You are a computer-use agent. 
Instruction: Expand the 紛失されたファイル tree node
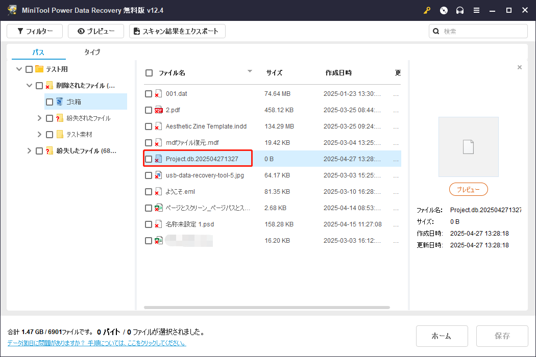click(x=39, y=118)
